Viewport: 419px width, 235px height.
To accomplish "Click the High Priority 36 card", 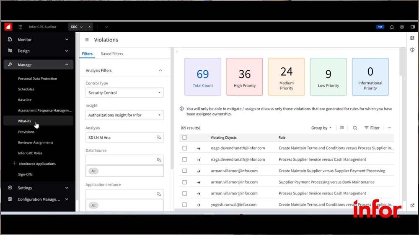I will 245,77.
